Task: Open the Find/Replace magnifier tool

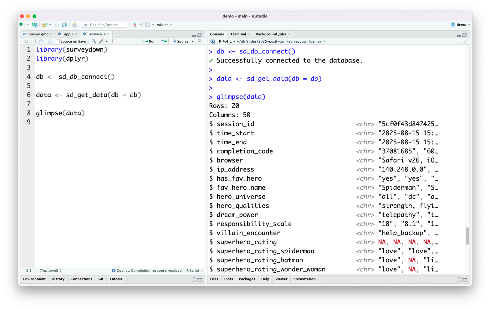Action: (x=94, y=41)
